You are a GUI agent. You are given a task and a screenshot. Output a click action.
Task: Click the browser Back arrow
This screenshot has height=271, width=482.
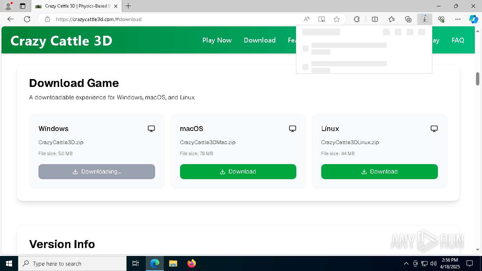pyautogui.click(x=11, y=19)
